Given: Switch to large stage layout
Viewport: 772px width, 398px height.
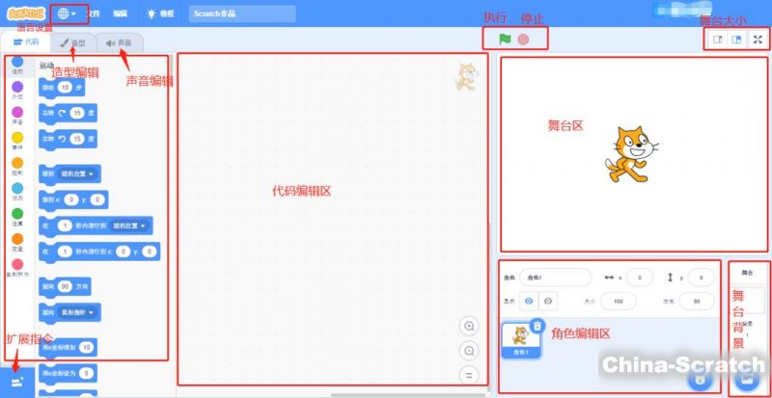Looking at the screenshot, I should coord(736,40).
